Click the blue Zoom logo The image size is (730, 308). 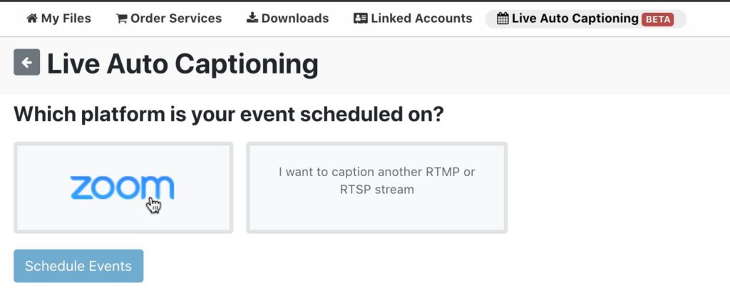[122, 188]
